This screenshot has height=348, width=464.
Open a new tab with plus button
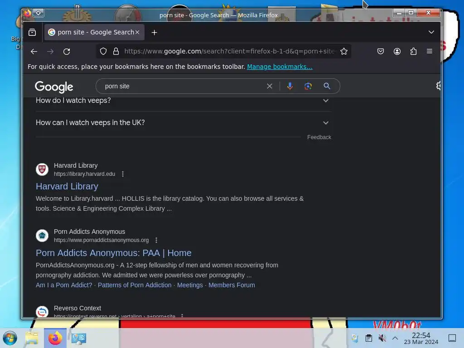pos(154,32)
